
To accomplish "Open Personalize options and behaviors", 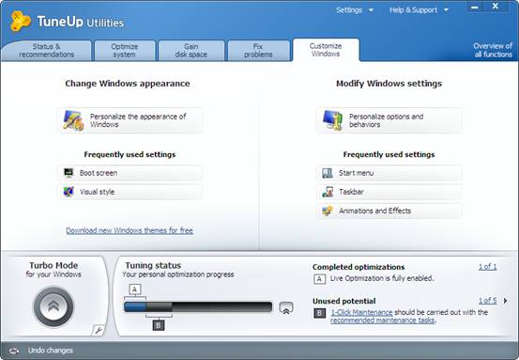I will click(x=389, y=120).
